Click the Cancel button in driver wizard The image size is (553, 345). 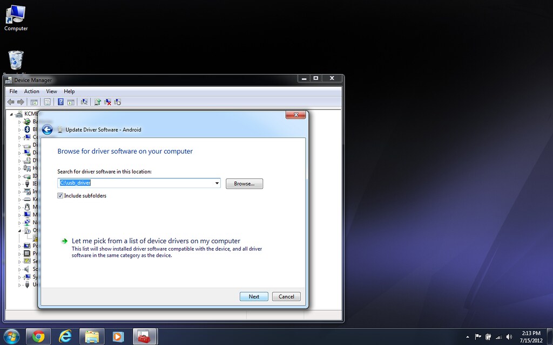(x=286, y=296)
